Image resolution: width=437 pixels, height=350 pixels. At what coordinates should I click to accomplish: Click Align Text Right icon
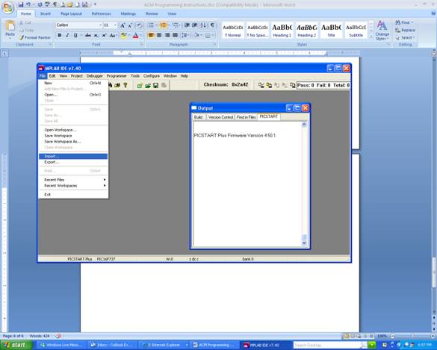[x=167, y=35]
